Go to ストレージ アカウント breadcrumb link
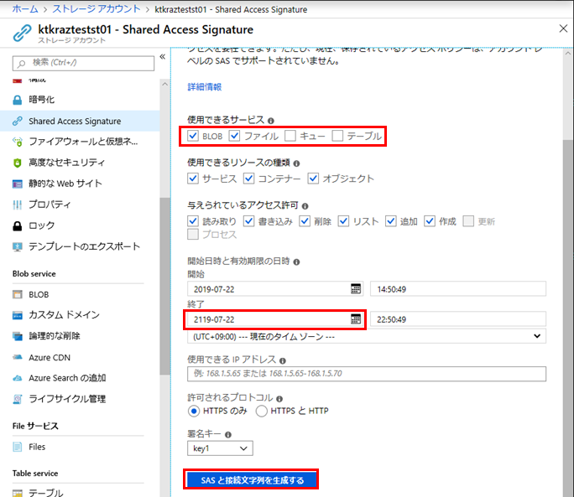Viewport: 574px width, 497px height. pyautogui.click(x=97, y=9)
